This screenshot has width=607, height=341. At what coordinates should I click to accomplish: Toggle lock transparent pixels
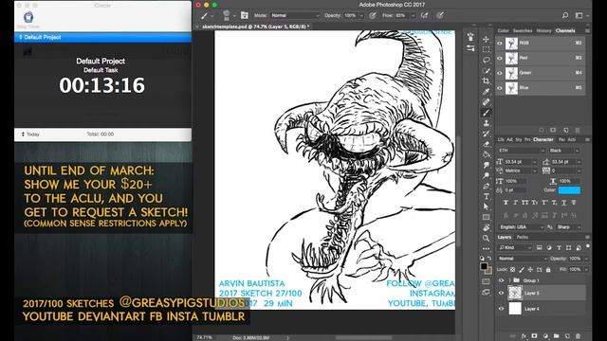[x=512, y=269]
